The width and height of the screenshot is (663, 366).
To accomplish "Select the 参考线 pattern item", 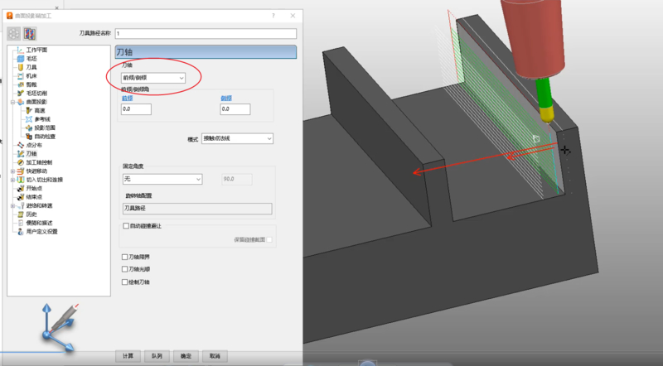I will [x=43, y=119].
